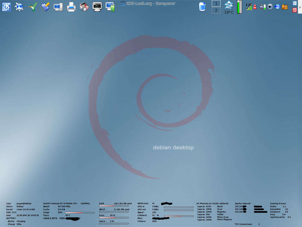Click the Intel Pentium III Mobile CPU text

point(60,203)
